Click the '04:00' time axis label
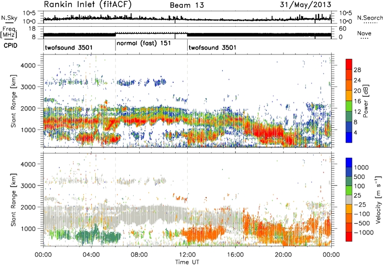Image resolution: width=383 pixels, height=265 pixels. click(x=91, y=255)
